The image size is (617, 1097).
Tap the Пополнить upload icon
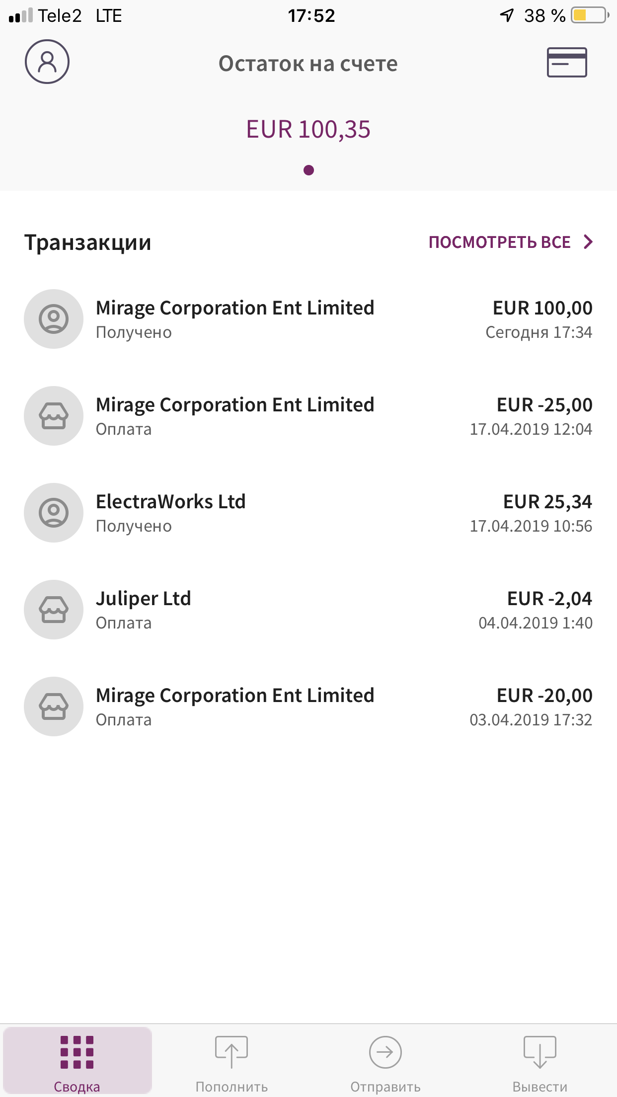(231, 1051)
